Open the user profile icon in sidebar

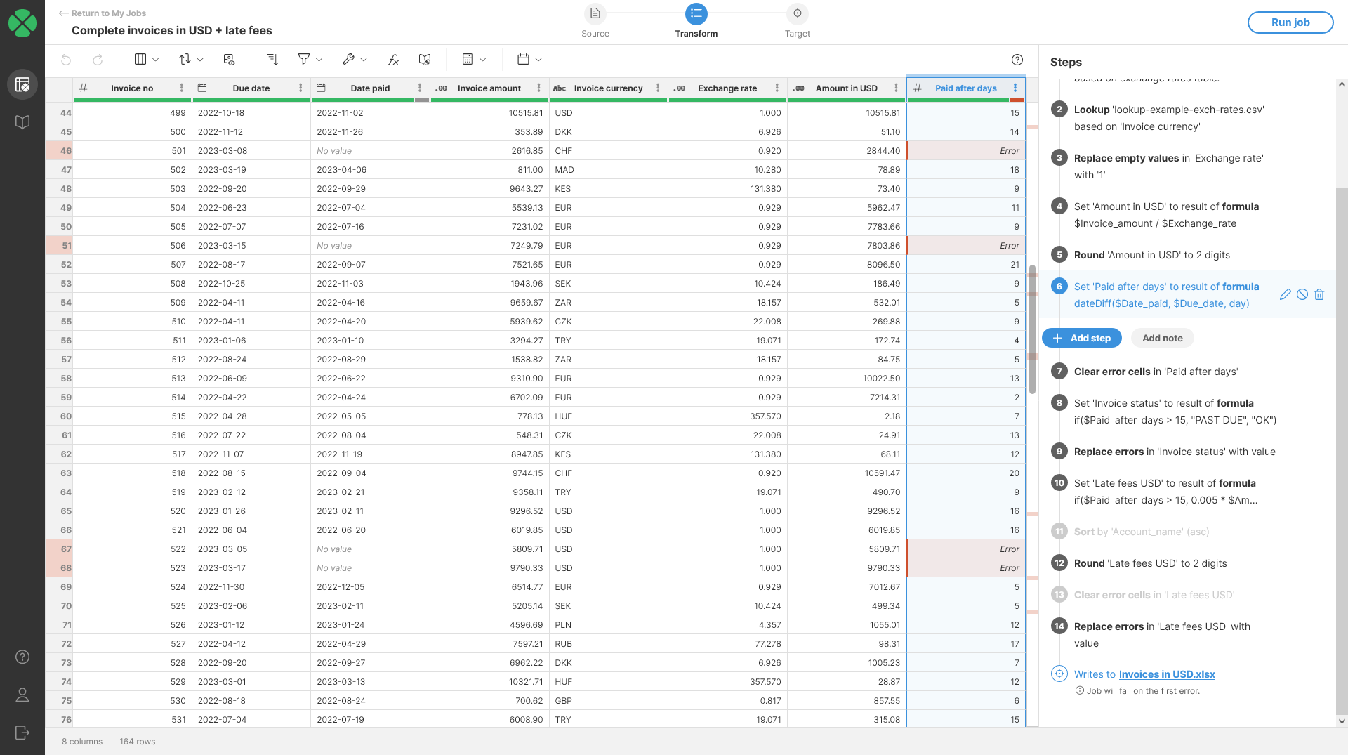22,695
